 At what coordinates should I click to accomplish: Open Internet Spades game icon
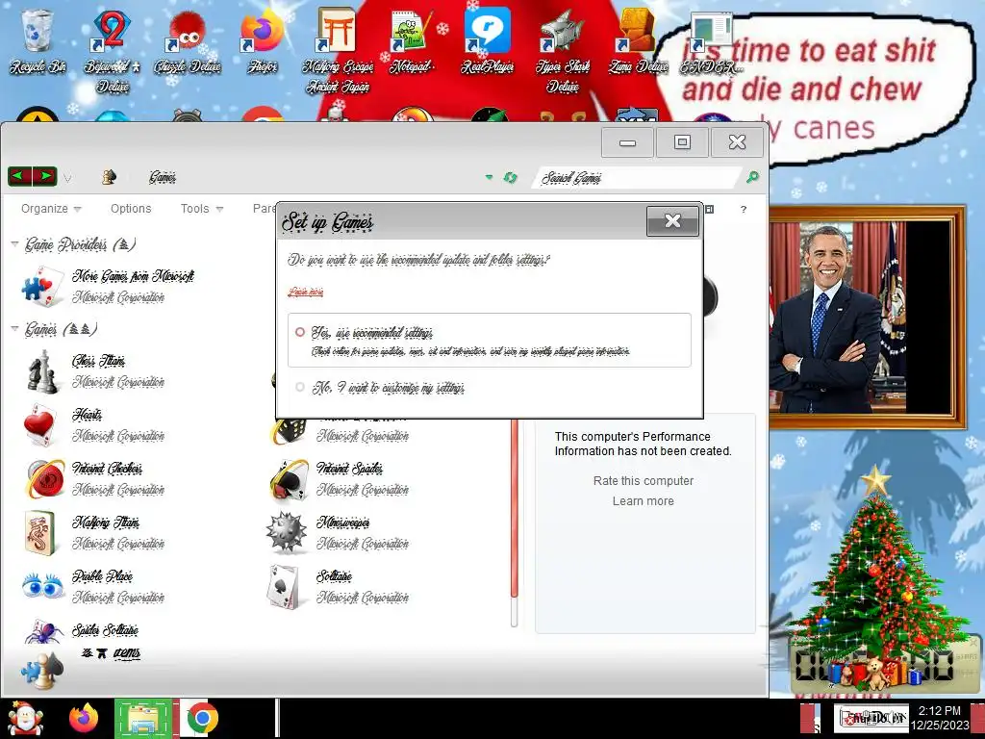(289, 479)
